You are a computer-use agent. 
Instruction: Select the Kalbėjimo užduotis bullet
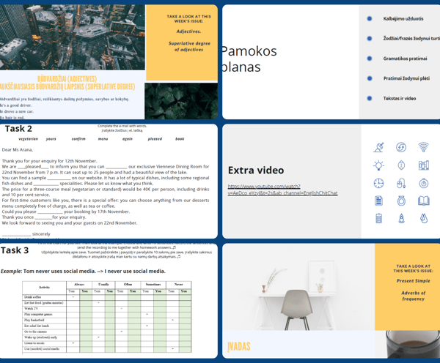[403, 18]
